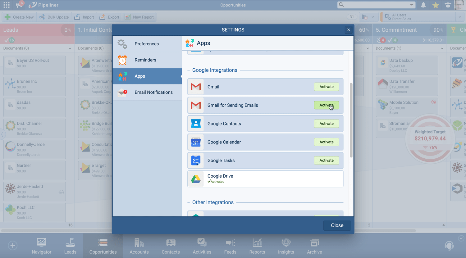
Task: Click the Google Contacts icon
Action: 196,124
